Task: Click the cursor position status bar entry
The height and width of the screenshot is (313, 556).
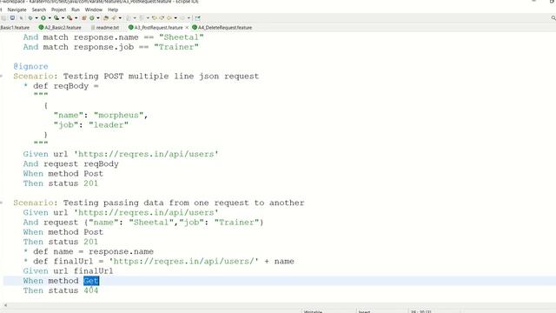Action: (x=420, y=311)
